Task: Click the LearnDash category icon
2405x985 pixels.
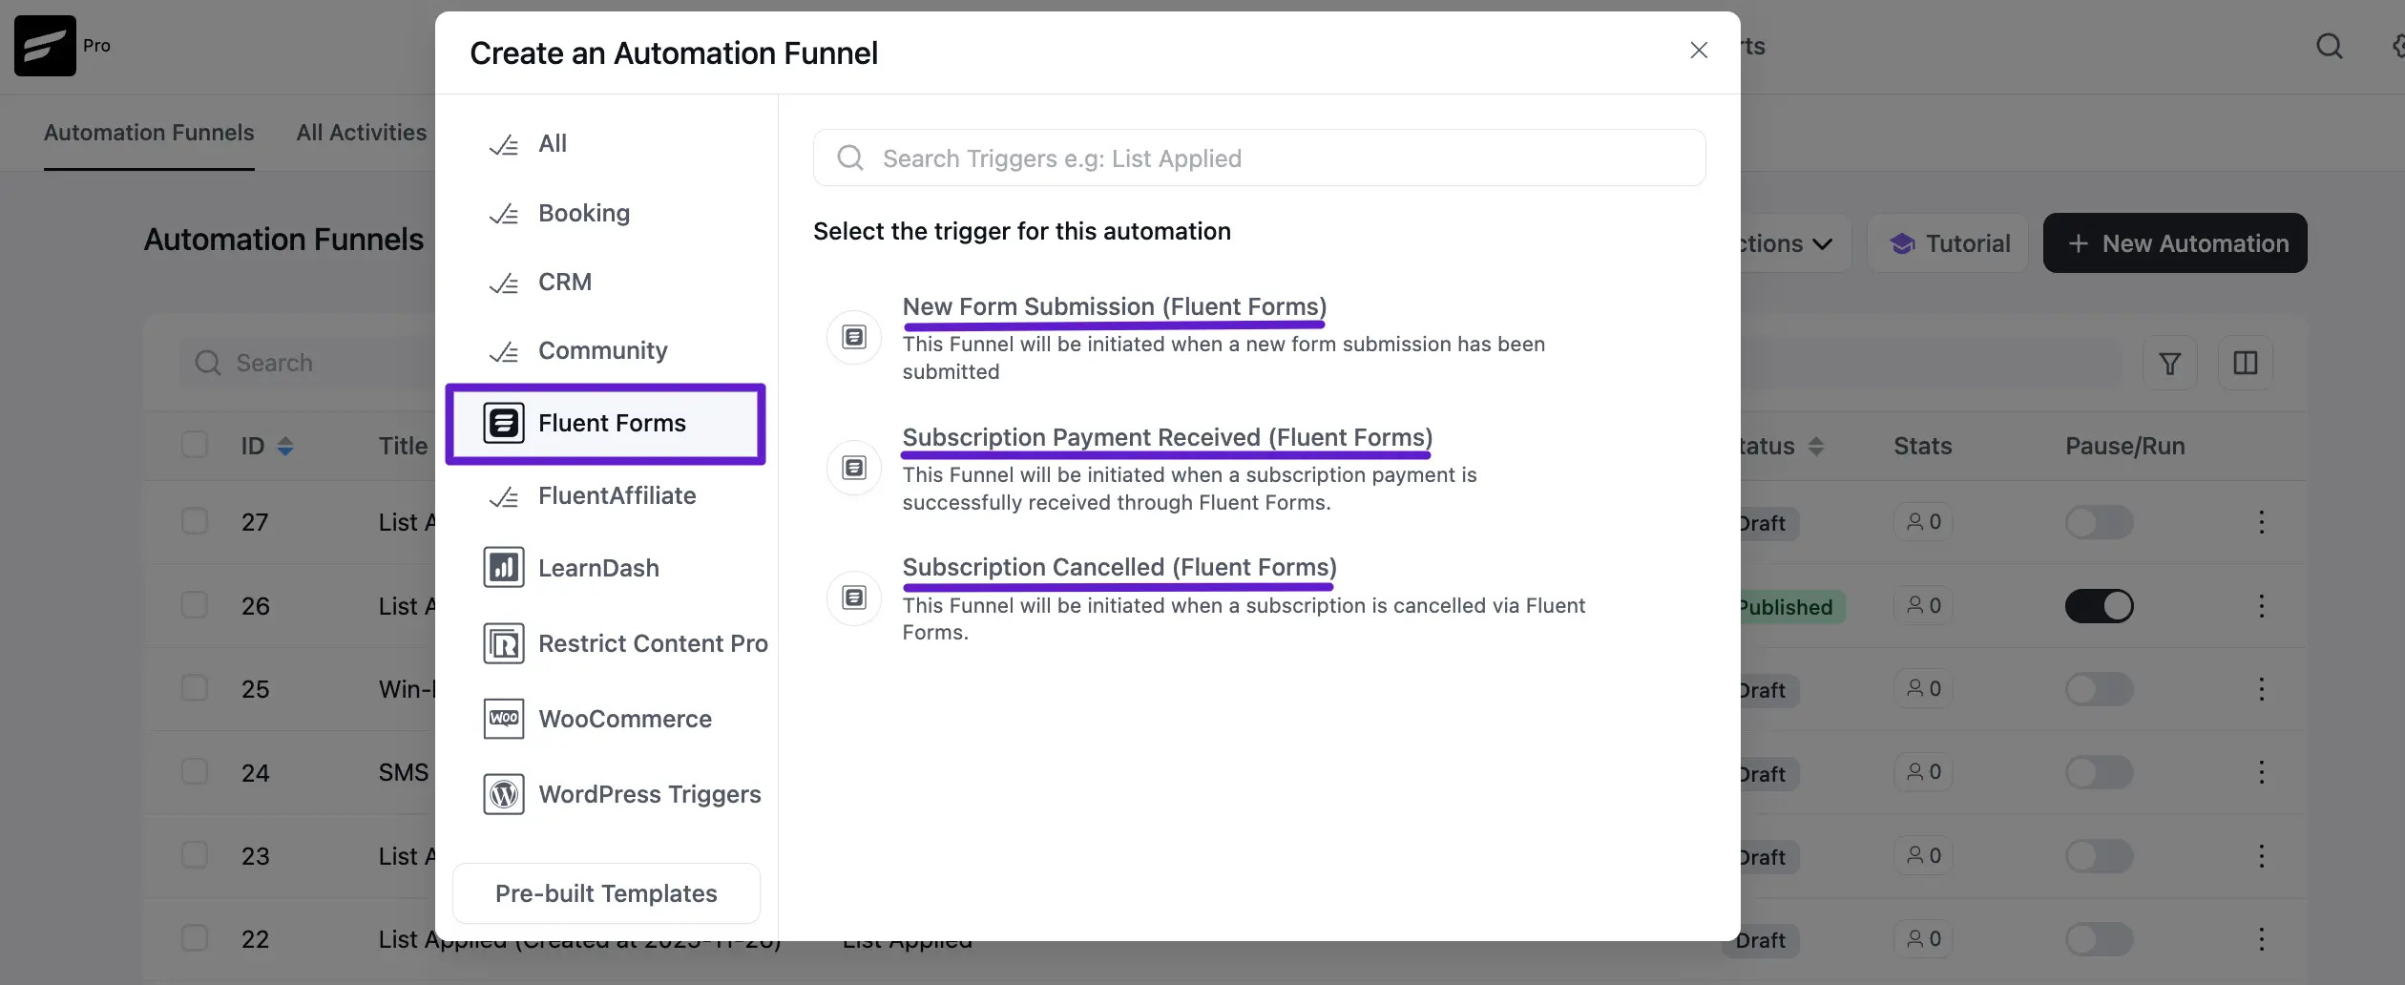Action: point(504,568)
